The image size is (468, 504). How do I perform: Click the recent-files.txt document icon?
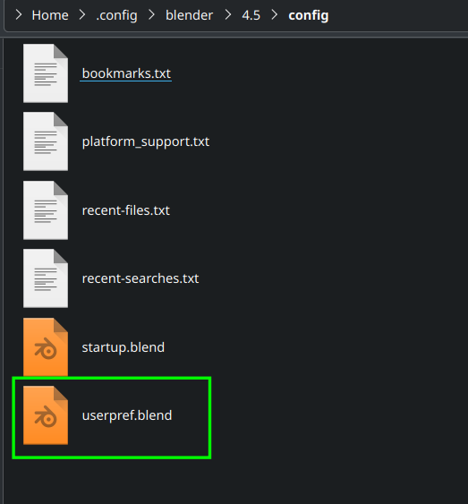46,210
